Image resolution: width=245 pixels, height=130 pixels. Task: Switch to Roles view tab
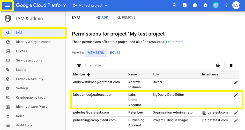(115, 53)
